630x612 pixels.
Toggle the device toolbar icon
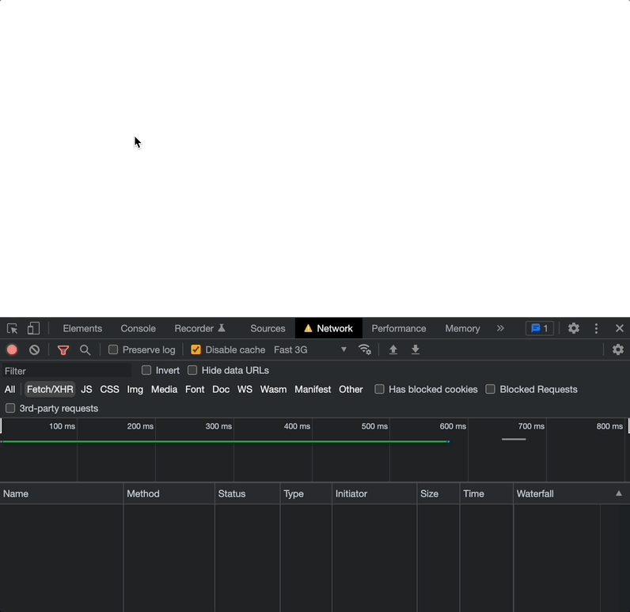[x=33, y=328]
